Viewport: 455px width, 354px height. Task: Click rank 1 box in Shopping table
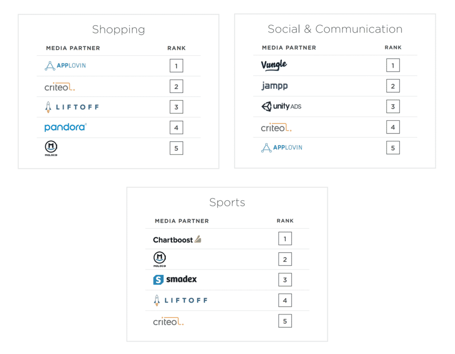pyautogui.click(x=176, y=66)
